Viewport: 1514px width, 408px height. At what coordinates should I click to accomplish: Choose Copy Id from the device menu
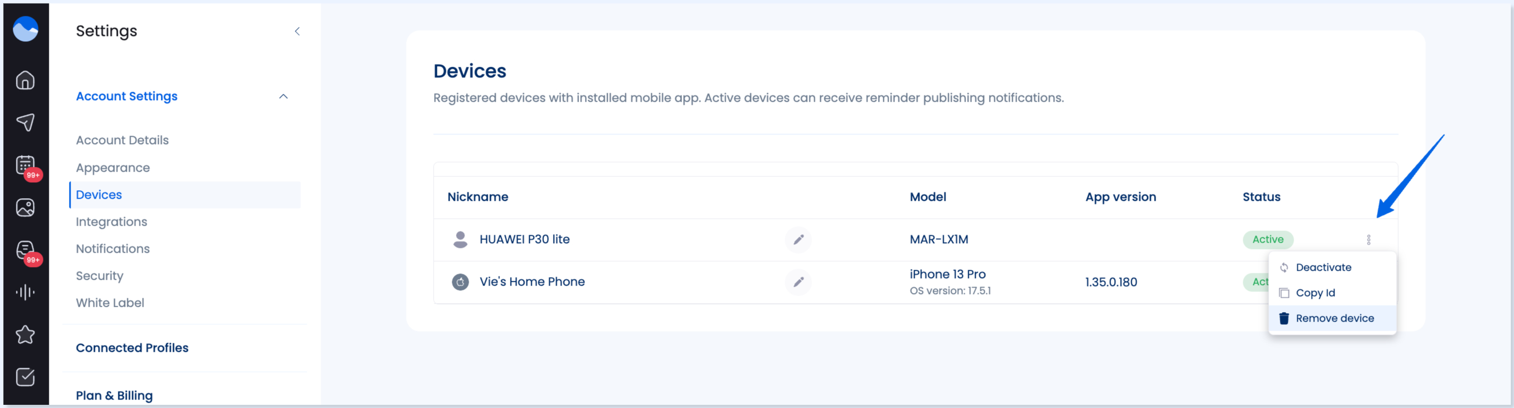(1332, 292)
